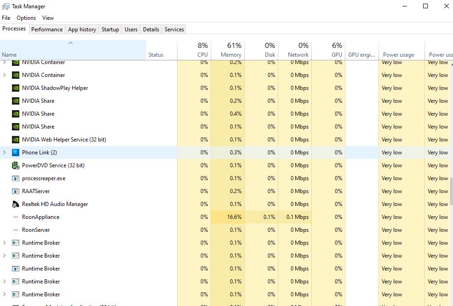
Task: Maximize the Task Manager window
Action: pyautogui.click(x=425, y=6)
